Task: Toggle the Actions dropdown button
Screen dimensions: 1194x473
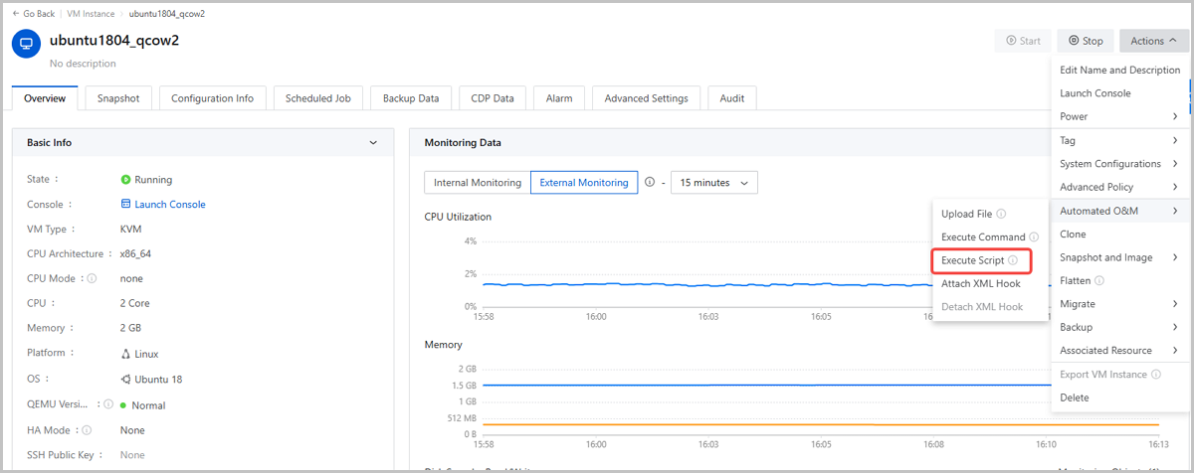Action: click(x=1153, y=41)
